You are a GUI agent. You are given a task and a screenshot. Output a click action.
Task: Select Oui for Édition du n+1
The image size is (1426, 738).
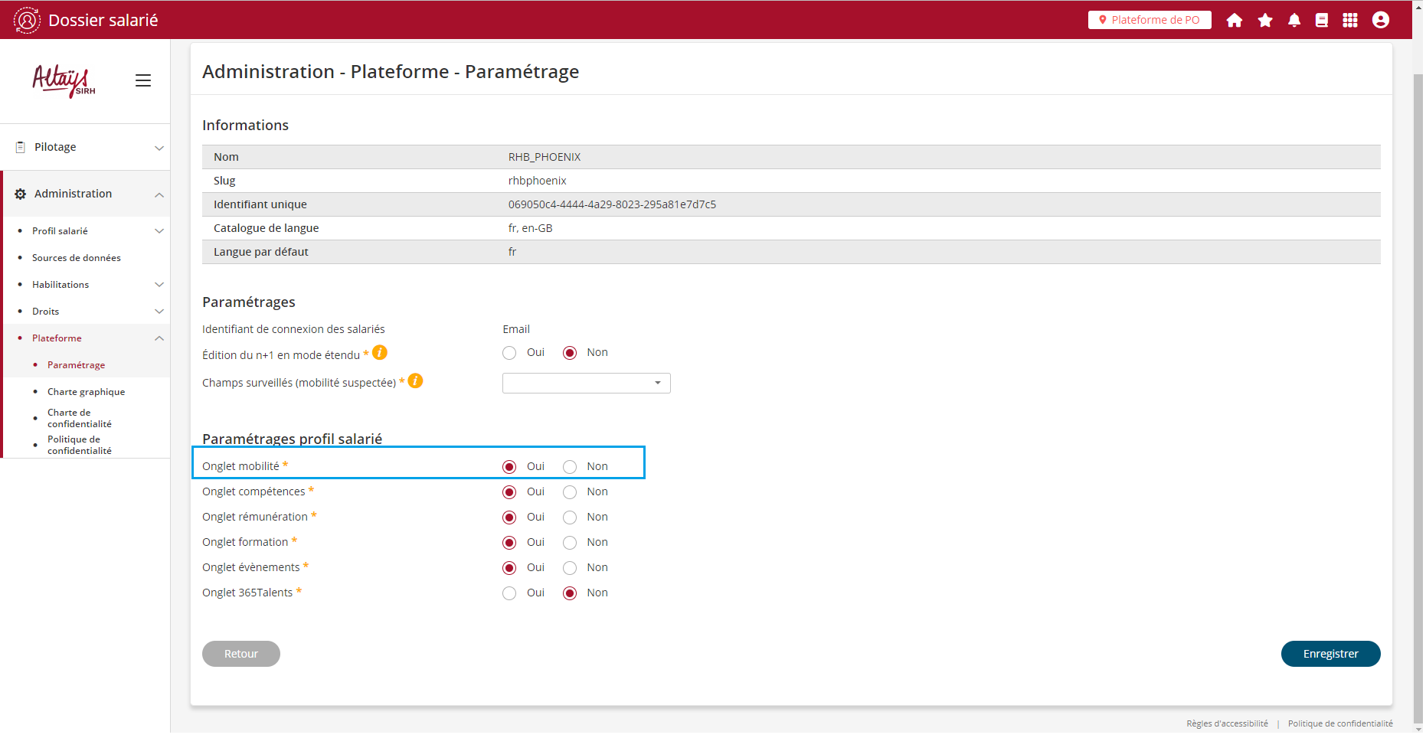tap(510, 353)
